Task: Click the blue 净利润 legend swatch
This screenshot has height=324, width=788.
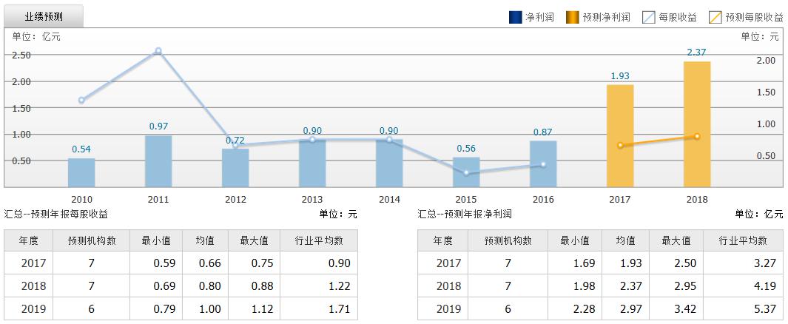Action: [x=515, y=17]
